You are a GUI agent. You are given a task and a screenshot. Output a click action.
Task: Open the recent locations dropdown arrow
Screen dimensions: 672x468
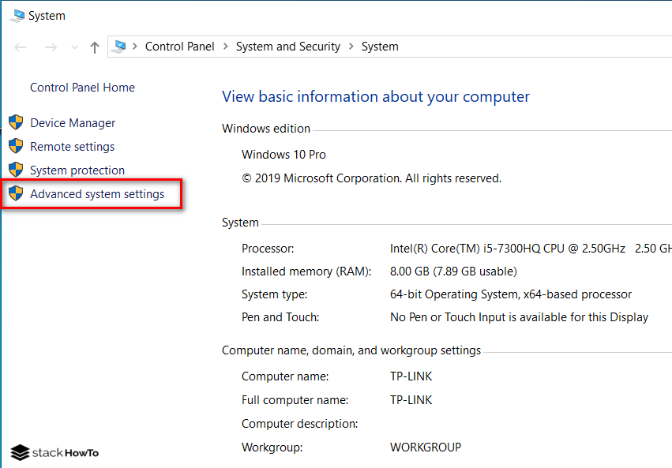pos(73,47)
